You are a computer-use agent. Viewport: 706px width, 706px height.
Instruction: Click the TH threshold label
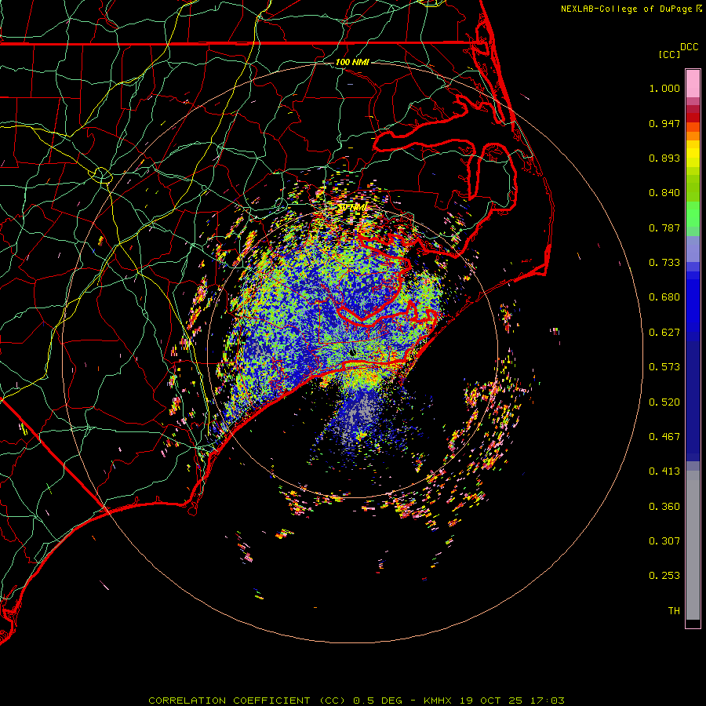click(x=674, y=611)
